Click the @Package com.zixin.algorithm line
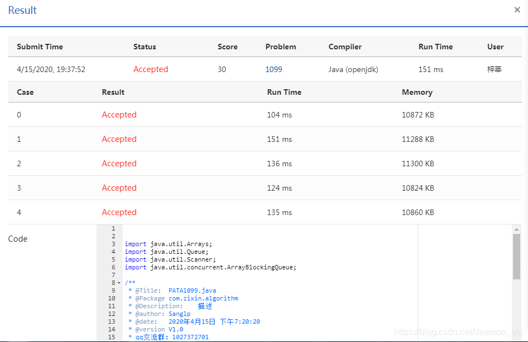This screenshot has height=342, width=528. pos(183,298)
